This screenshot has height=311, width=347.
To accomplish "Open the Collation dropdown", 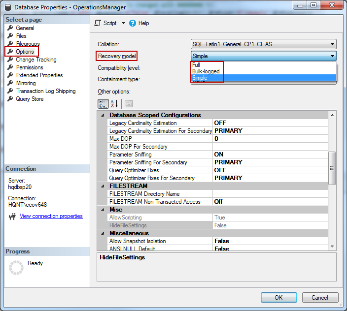I will tap(333, 44).
